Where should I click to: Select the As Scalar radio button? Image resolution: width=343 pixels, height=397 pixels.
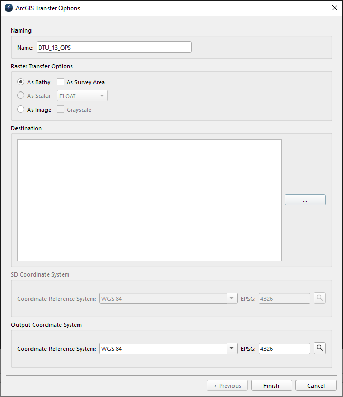pyautogui.click(x=21, y=96)
